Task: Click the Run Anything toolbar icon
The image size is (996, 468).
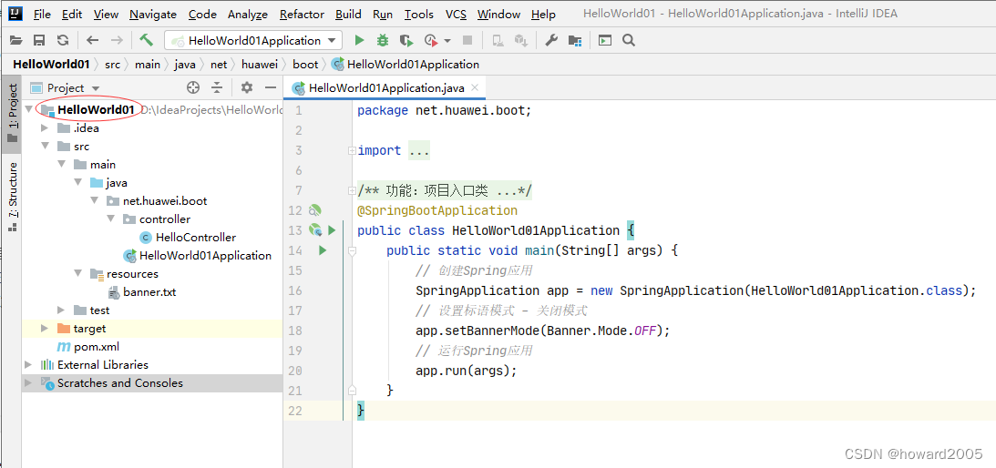Action: point(605,41)
